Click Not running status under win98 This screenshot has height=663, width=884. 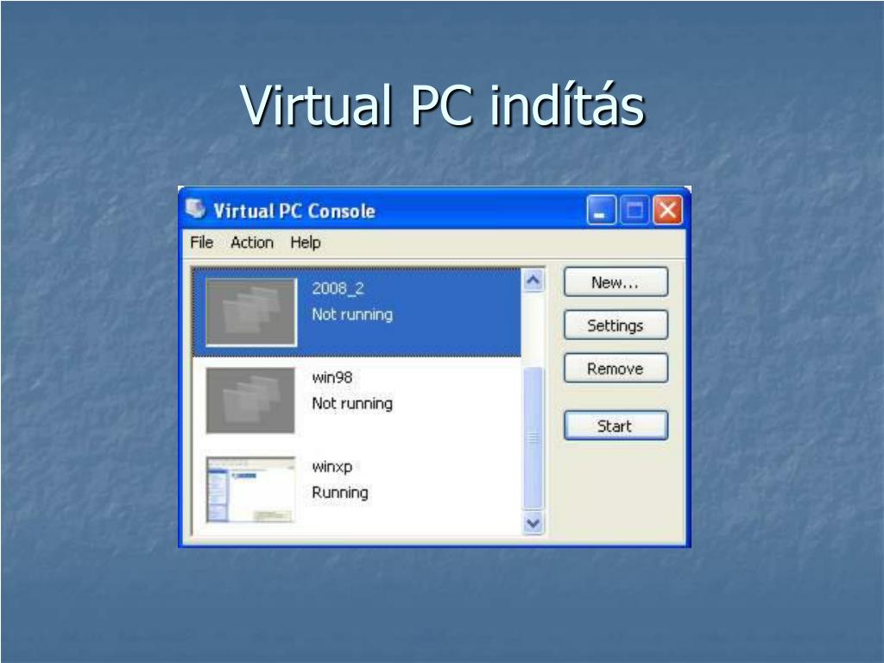(352, 404)
